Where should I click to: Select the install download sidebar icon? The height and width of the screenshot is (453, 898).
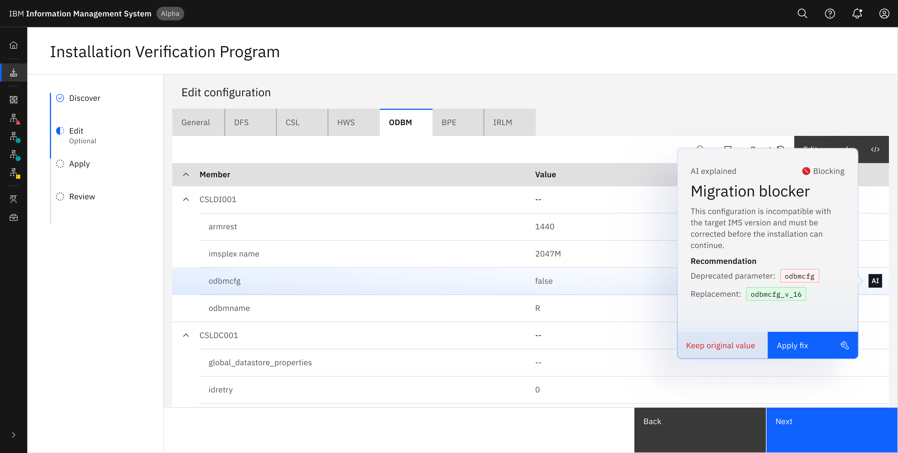click(x=14, y=72)
